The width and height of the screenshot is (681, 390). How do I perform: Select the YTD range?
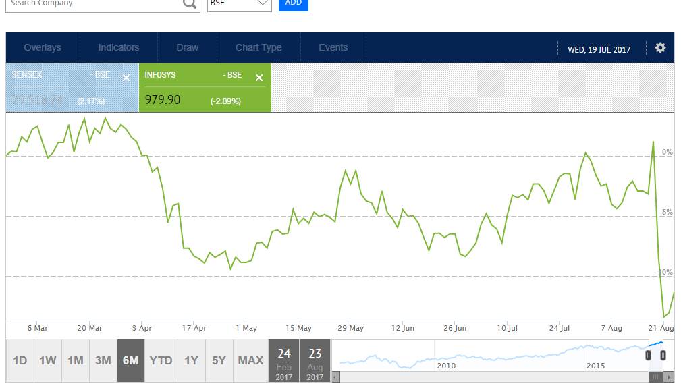coord(161,361)
